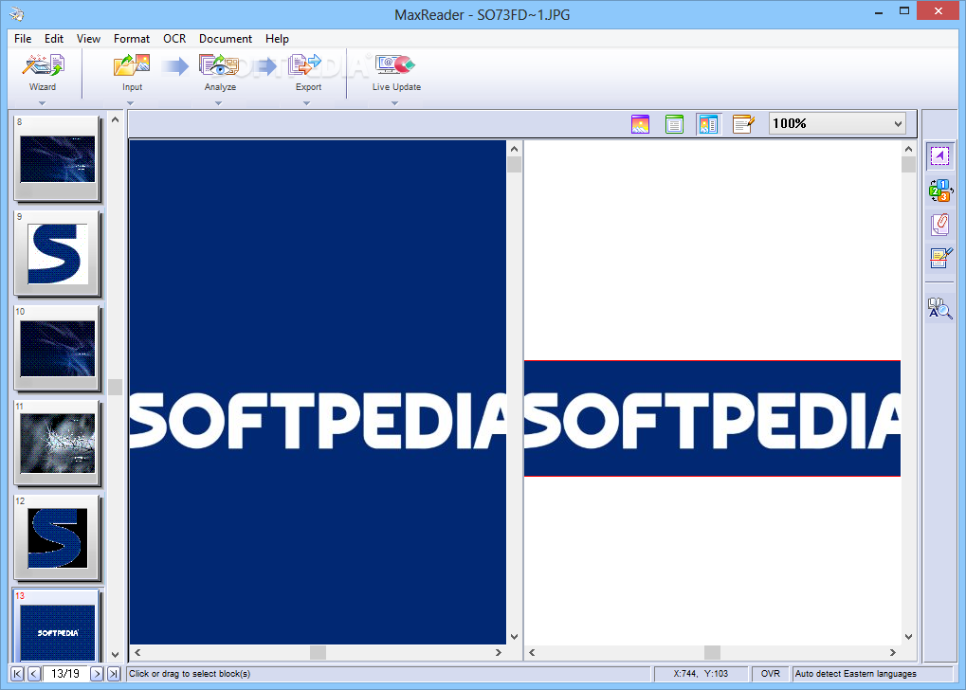Click the 13/19 page number field
Screen dimensions: 966x690
pyautogui.click(x=65, y=674)
